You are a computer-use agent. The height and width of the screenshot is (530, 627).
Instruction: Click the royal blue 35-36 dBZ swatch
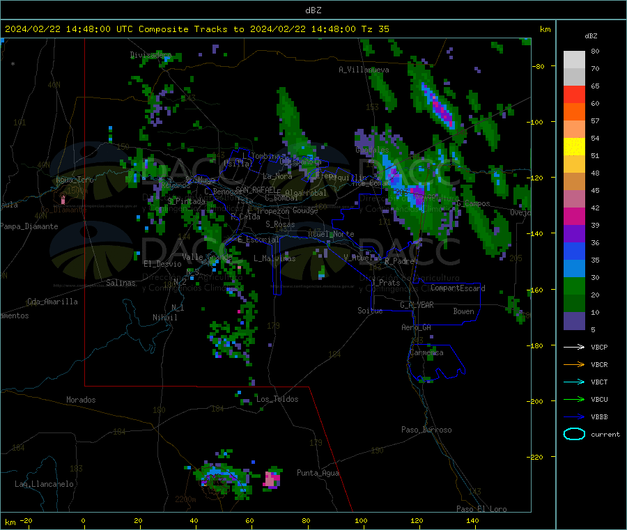[574, 251]
